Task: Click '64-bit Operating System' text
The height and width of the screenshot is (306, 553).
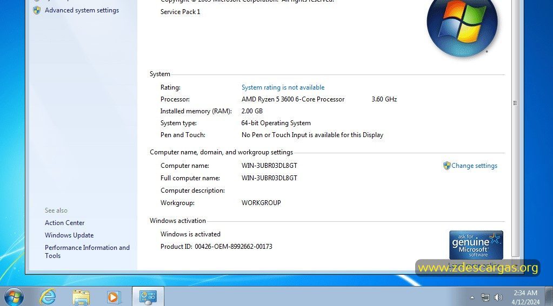Action: click(x=276, y=123)
